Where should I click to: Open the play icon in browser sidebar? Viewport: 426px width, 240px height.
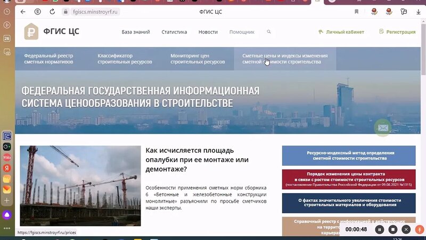(7, 25)
